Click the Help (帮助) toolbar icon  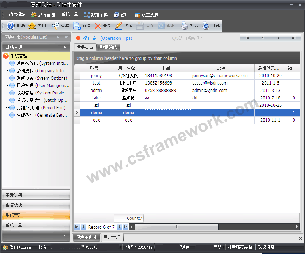[x=11, y=26]
